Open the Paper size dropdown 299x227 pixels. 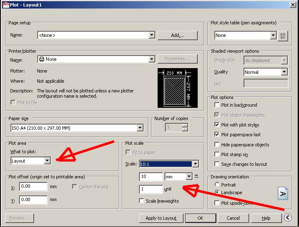pyautogui.click(x=140, y=128)
